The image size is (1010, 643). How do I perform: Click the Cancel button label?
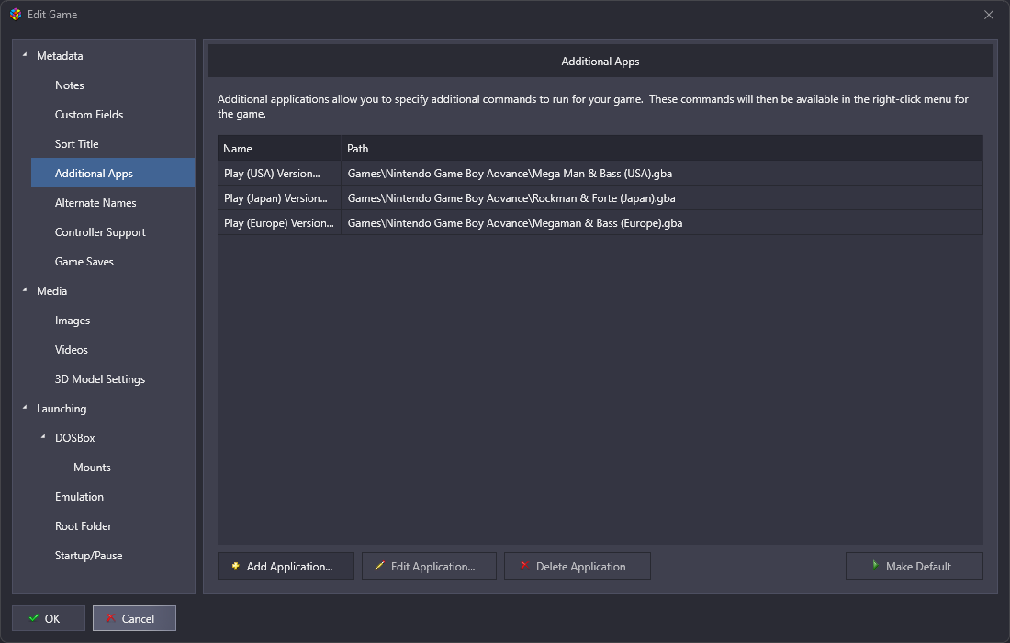(x=138, y=618)
